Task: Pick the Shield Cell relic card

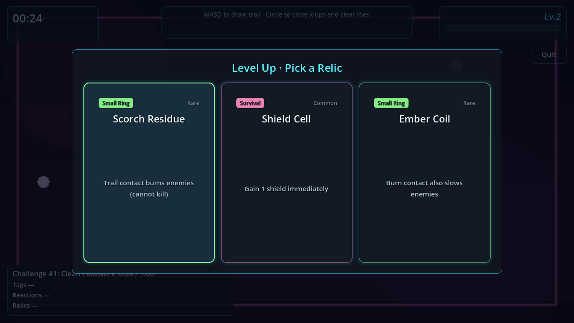Action: click(287, 173)
